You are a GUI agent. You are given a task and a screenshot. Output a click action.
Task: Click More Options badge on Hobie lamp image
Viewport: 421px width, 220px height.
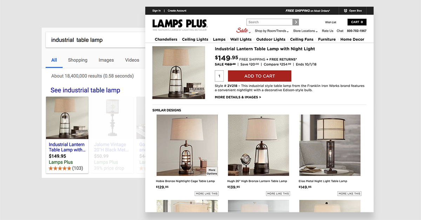click(212, 172)
